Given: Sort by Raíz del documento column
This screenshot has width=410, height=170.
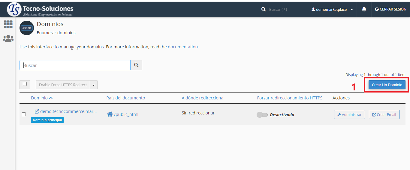Looking at the screenshot, I should (125, 98).
